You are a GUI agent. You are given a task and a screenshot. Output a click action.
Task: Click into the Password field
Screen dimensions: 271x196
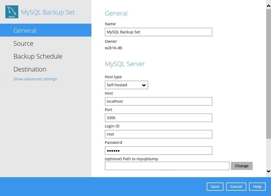coord(158,150)
